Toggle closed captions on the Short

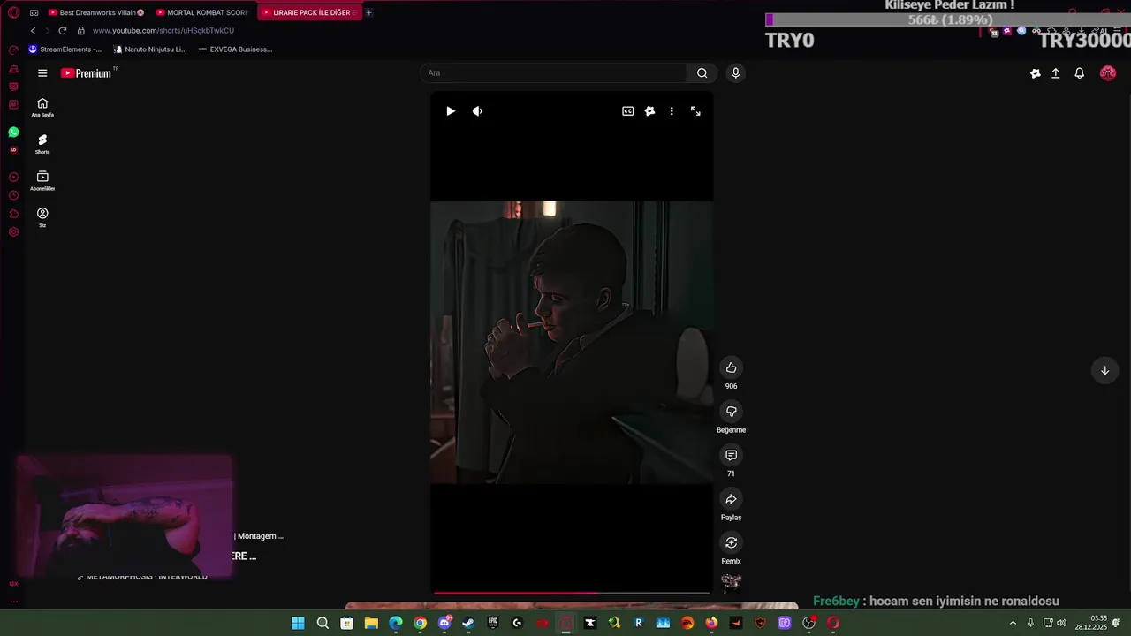(x=628, y=111)
